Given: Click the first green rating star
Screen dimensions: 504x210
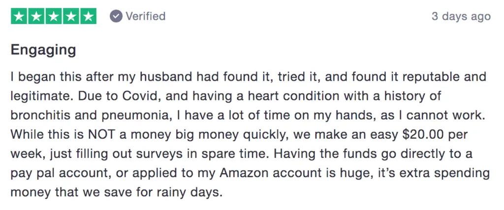Looking at the screenshot, I should pyautogui.click(x=19, y=16).
